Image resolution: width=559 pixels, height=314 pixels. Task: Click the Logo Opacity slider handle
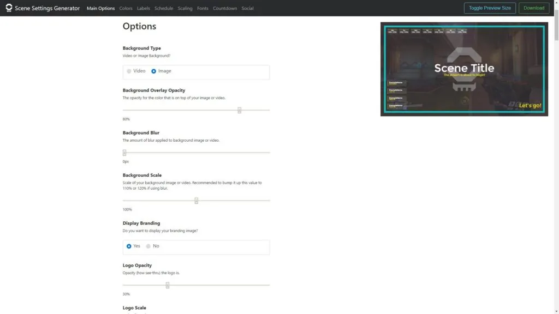[x=167, y=285]
